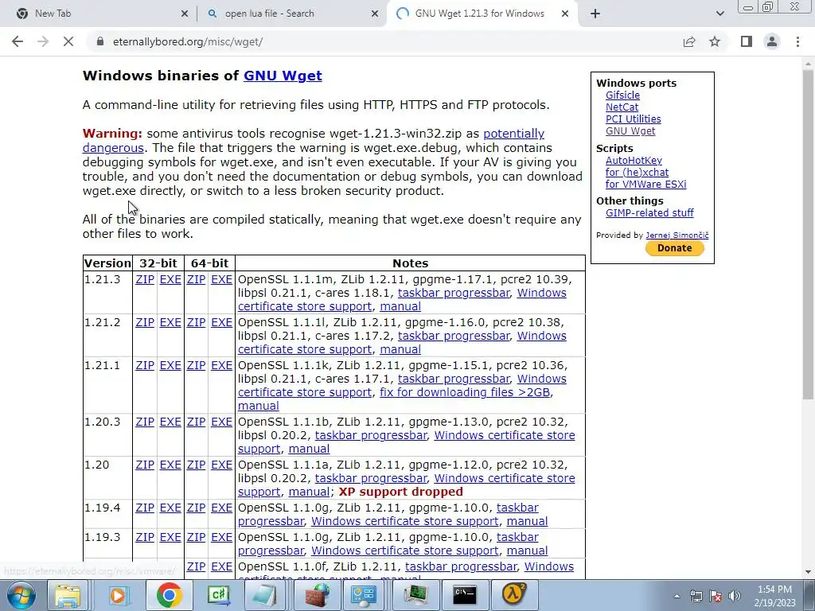Open taskbar progressbar link in 1.21.3 row
Viewport: 815px width, 611px height.
(x=454, y=293)
